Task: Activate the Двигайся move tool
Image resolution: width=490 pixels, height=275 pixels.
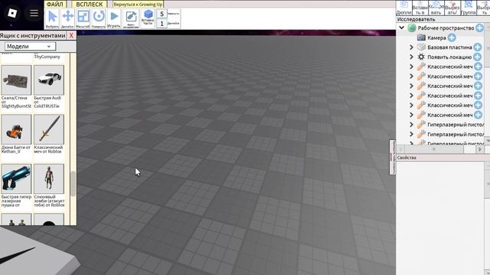Action: (x=67, y=18)
